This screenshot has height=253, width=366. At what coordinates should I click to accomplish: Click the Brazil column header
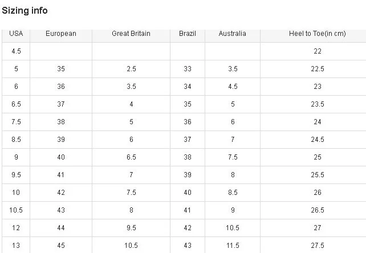coord(188,34)
